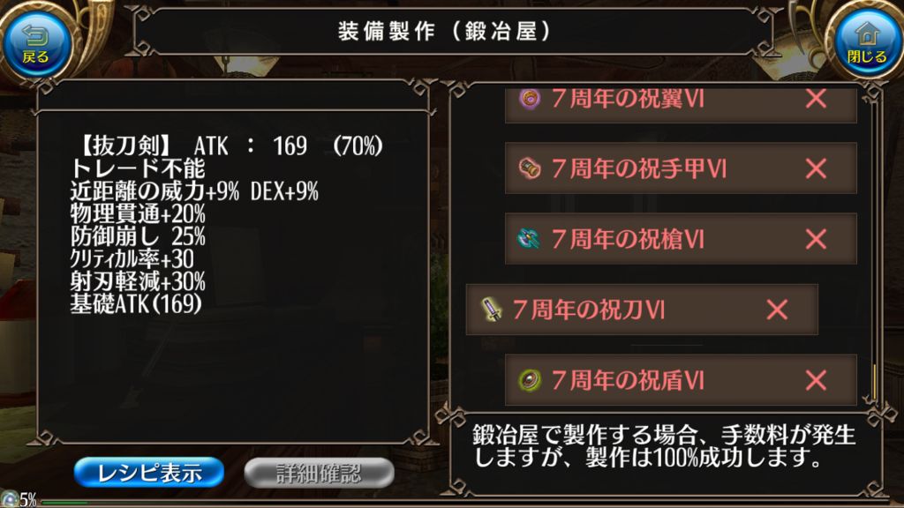
Task: Click the recipe list scrollbar handle
Action: coord(875,381)
